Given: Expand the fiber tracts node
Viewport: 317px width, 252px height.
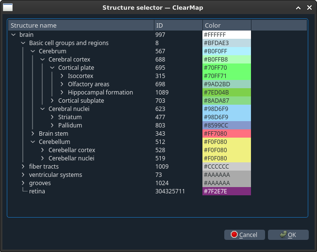Looking at the screenshot, I should [x=23, y=166].
